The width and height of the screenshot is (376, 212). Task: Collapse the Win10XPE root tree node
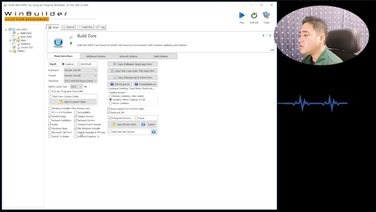(x=6, y=30)
